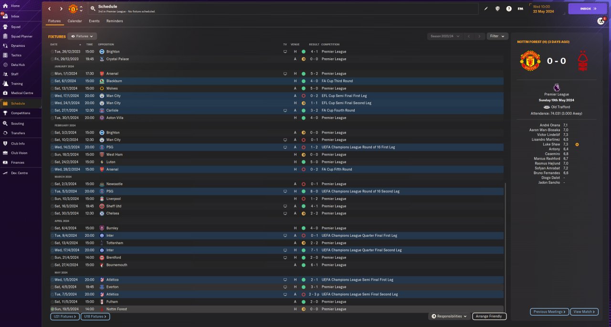The image size is (611, 327).
Task: Click the Wed 22 May 2024 date box
Action: click(x=547, y=9)
